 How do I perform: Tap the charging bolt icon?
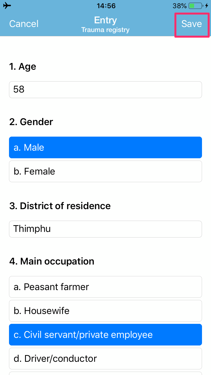tap(207, 5)
